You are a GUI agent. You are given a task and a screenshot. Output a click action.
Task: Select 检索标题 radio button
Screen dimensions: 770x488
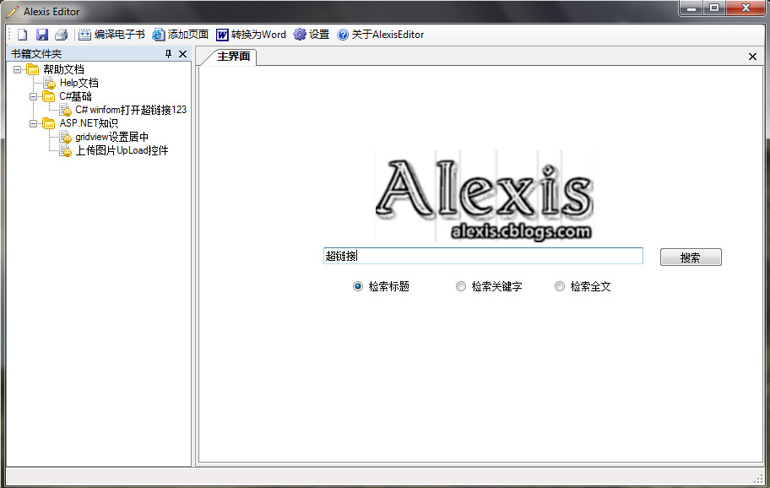click(x=382, y=286)
